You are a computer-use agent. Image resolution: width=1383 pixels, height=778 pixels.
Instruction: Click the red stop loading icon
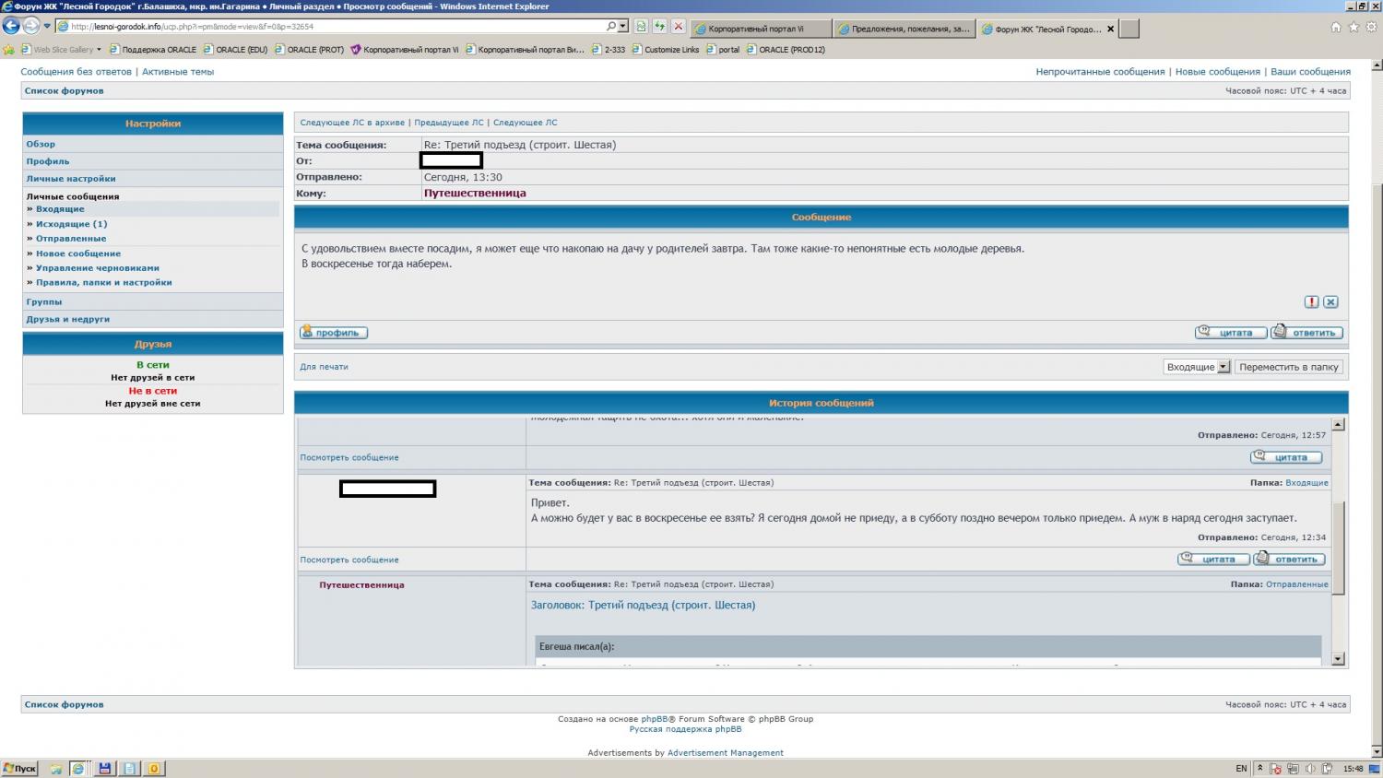678,27
